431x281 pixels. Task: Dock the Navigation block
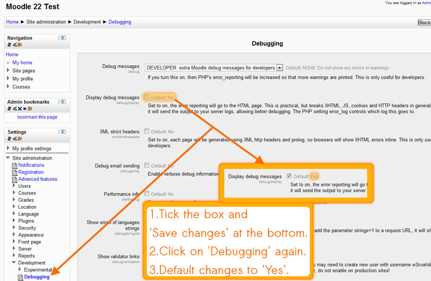[x=64, y=38]
